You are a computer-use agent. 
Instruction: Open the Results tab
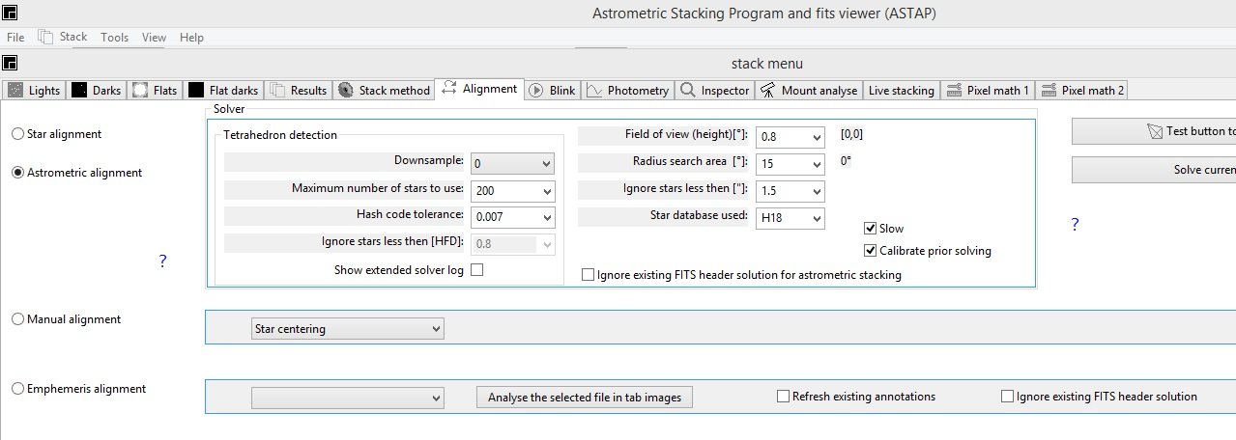pos(299,90)
